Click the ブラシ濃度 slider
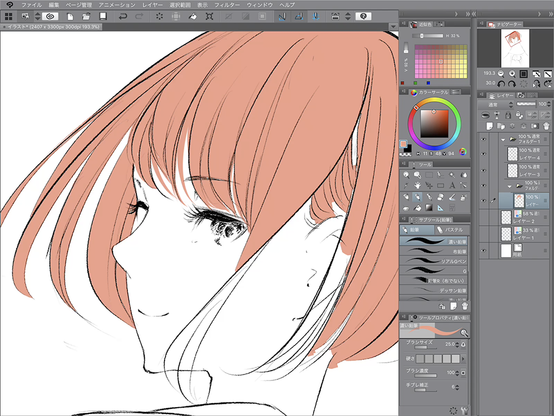This screenshot has width=554, height=416. 425,376
